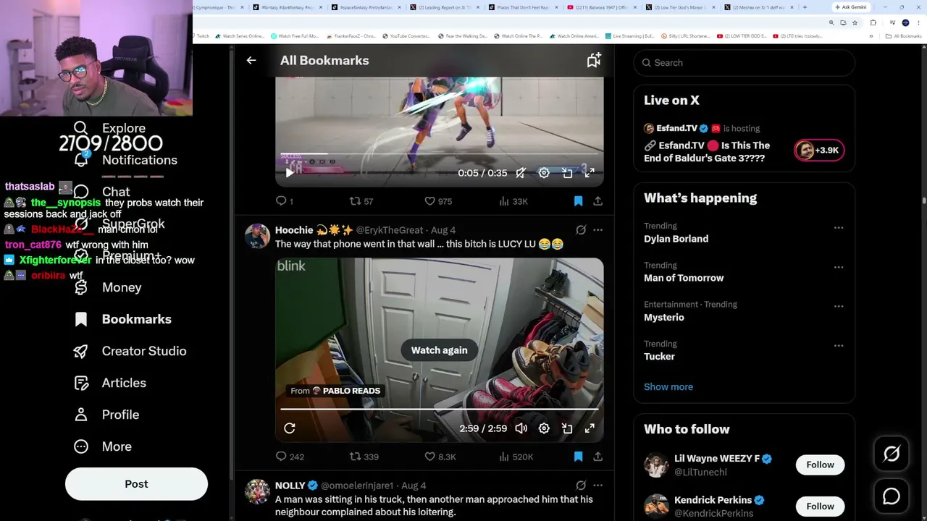Open more options for Mysterio trend

(x=839, y=306)
